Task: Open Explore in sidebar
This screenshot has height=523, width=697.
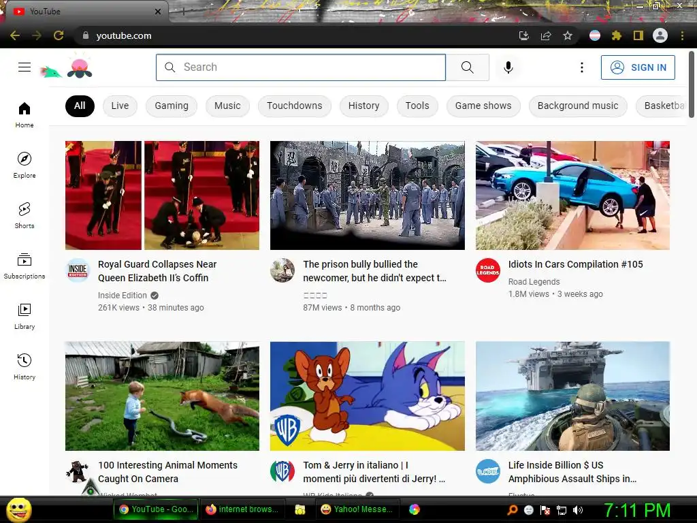Action: (x=25, y=165)
